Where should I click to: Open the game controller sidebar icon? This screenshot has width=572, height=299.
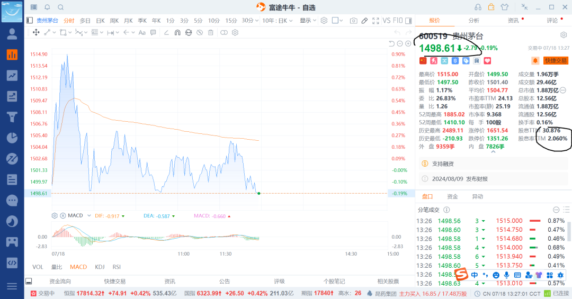tap(12, 242)
